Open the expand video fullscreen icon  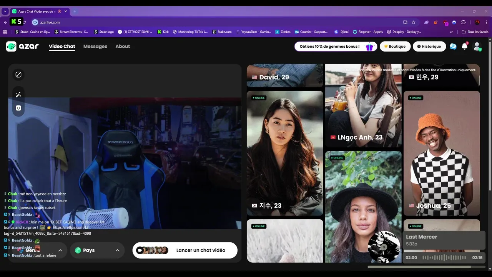(18, 75)
